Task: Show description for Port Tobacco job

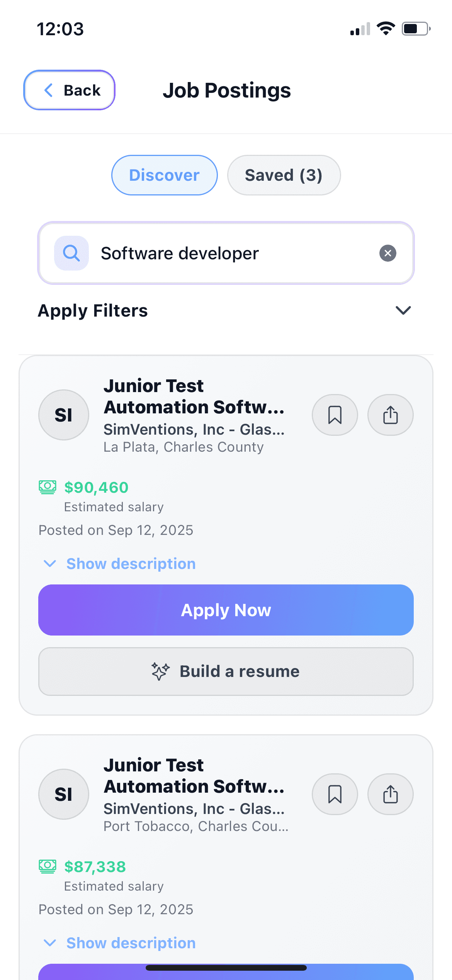Action: click(131, 943)
